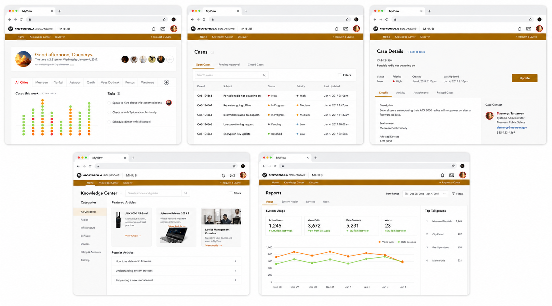The width and height of the screenshot is (552, 306).
Task: Select the Meereen city tab
Action: pos(42,83)
